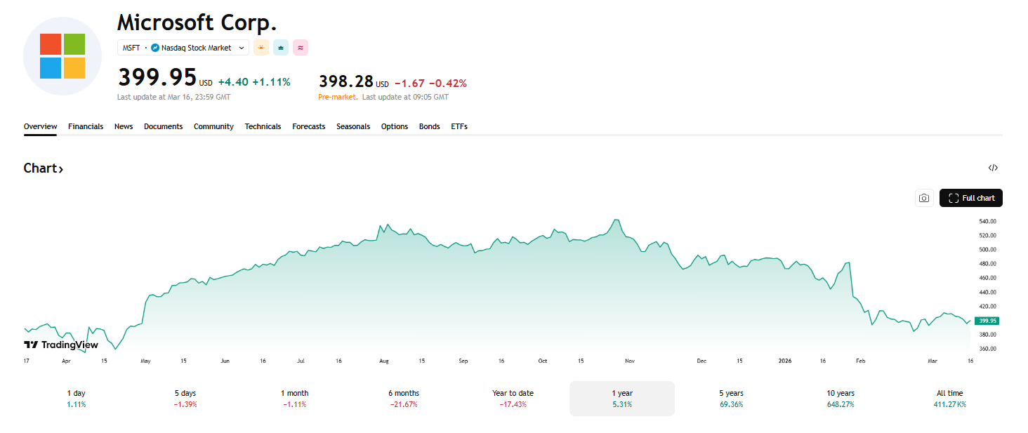Open the Seasonals tab
This screenshot has width=1028, height=433.
pos(353,126)
